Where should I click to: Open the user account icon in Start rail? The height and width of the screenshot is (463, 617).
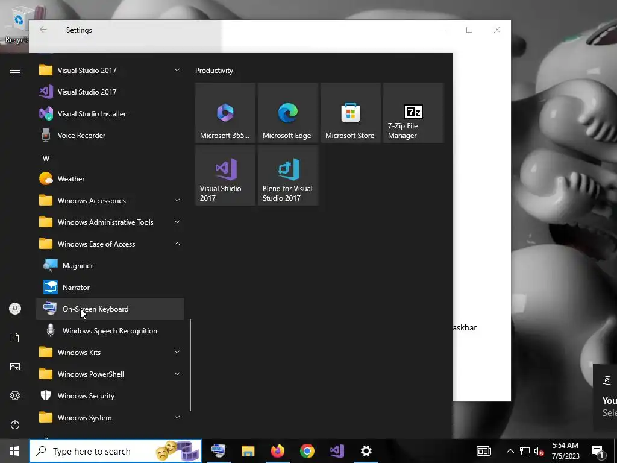point(15,309)
